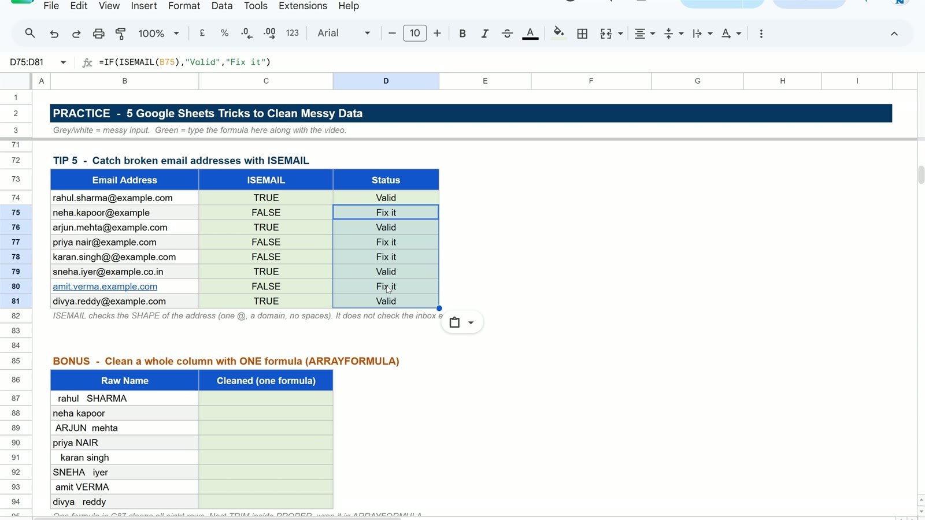Screen dimensions: 925x520
Task: Open the View menu
Action: [x=109, y=6]
